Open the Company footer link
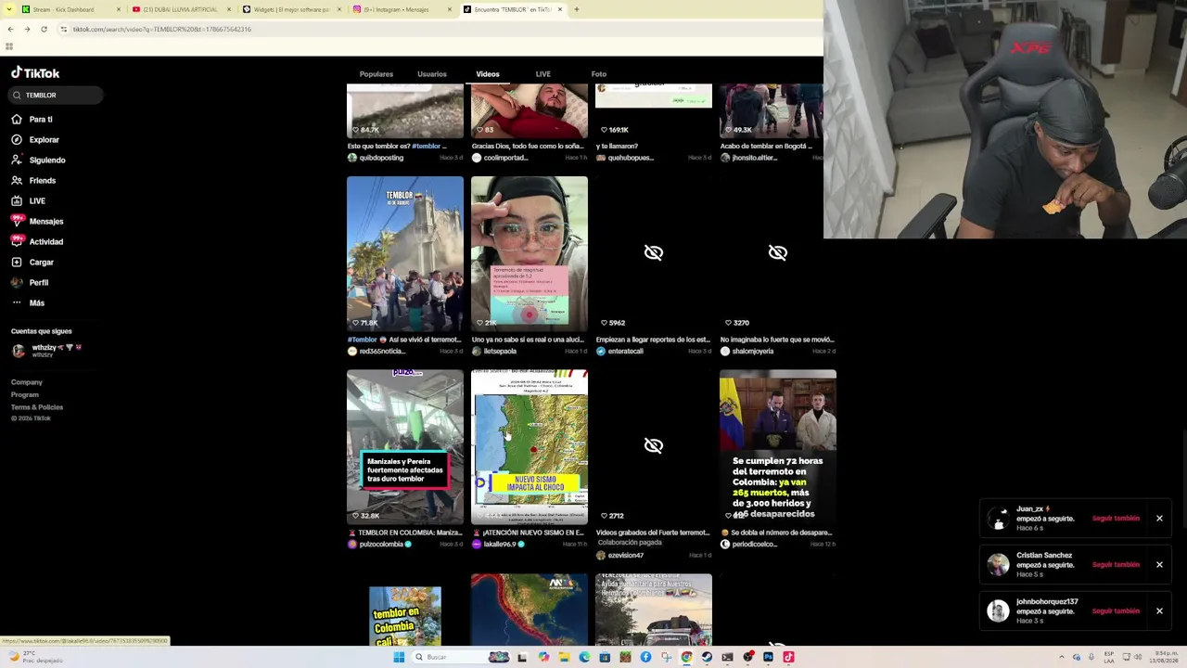Viewport: 1187px width, 668px height. tap(27, 382)
